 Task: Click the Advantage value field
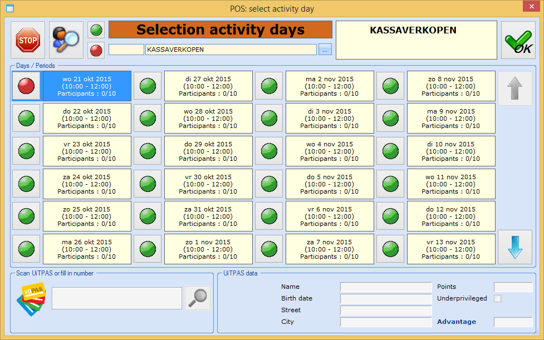(x=513, y=322)
